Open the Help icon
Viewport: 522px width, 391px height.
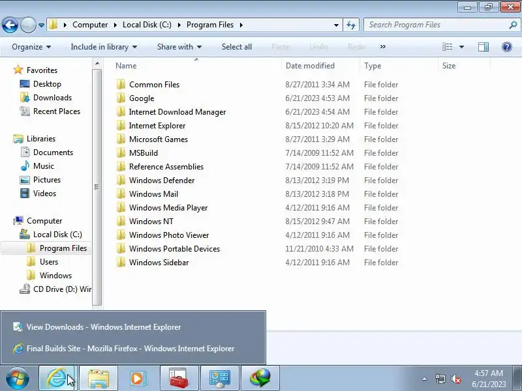(x=507, y=47)
